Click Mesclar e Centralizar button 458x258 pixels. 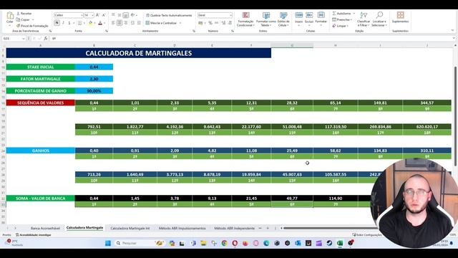(x=161, y=23)
